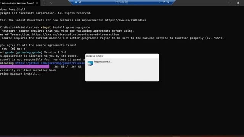Click the Windows Installer dialog title
The image size is (244, 137).
(95, 56)
